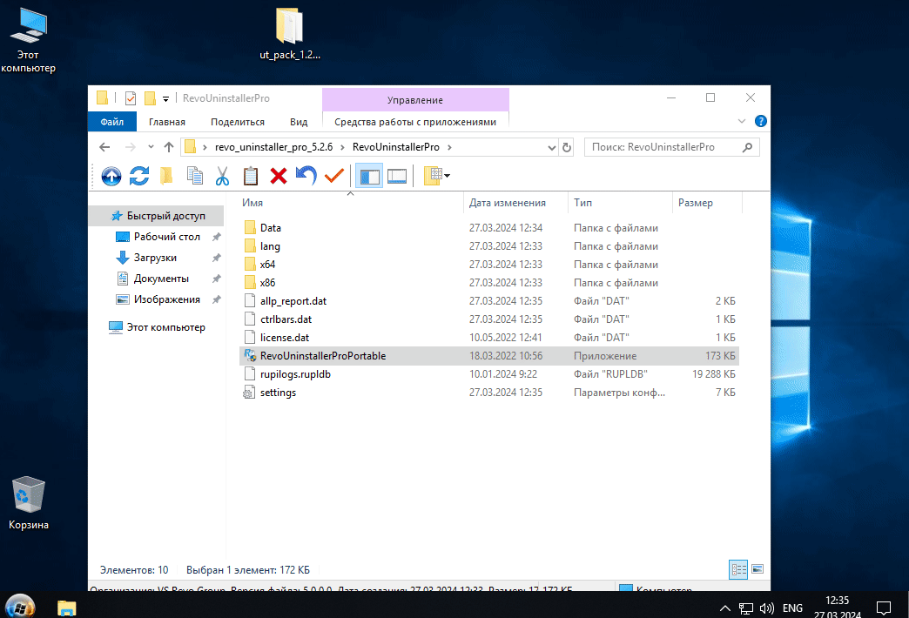
Task: Show hidden tray icons chevron
Action: click(724, 608)
